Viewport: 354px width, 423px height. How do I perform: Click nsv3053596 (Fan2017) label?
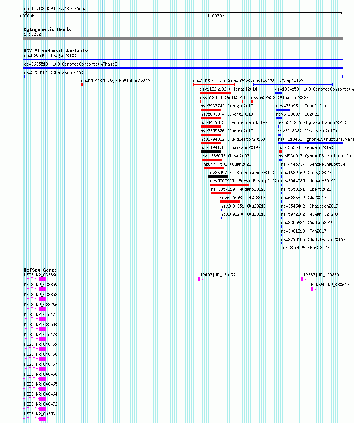(305, 248)
